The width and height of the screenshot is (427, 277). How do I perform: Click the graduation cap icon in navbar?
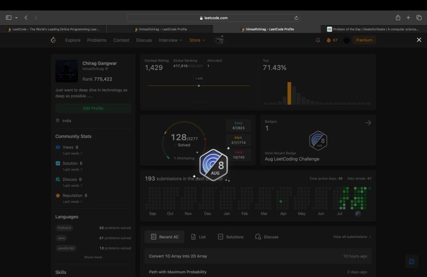[x=219, y=40]
